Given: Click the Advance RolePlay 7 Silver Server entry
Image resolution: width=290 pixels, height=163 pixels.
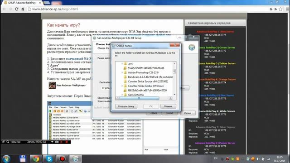Looking at the screenshot, I should 215,127.
